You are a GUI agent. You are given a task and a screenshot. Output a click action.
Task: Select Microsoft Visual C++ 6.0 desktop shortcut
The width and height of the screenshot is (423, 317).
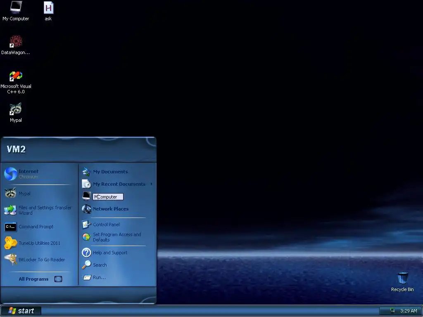(x=16, y=82)
